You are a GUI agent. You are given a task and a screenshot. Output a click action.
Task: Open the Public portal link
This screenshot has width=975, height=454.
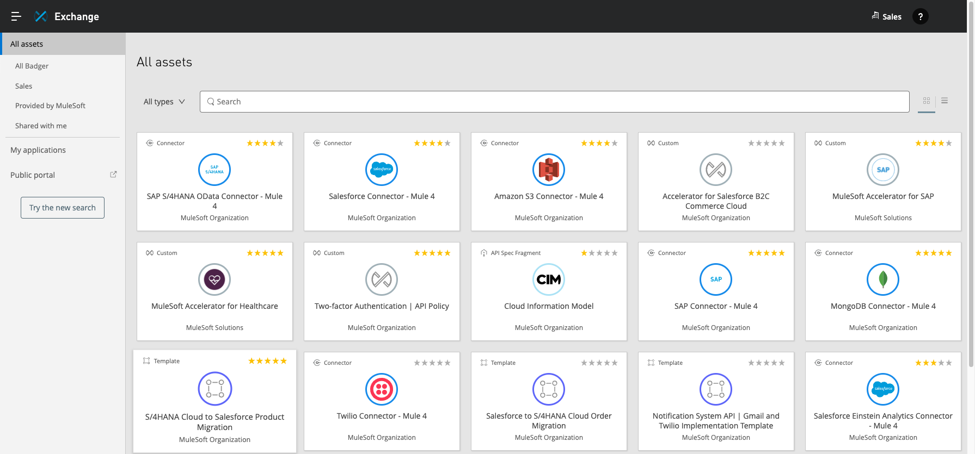[33, 175]
